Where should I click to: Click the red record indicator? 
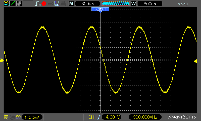[44, 4]
